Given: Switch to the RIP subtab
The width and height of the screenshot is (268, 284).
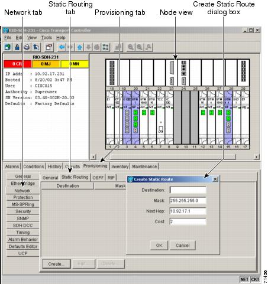Looking at the screenshot, I should coord(111,178).
